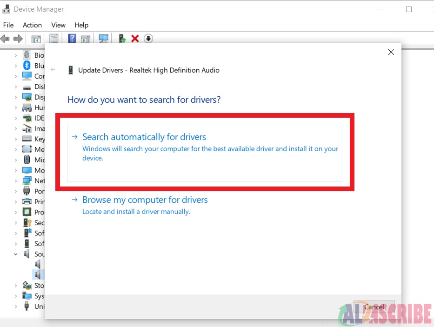Expand the Network adapters node
This screenshot has width=434, height=327.
point(16,181)
